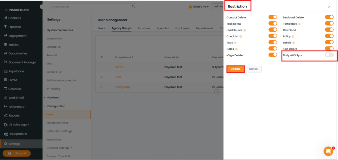This screenshot has width=338, height=160.
Task: Open the Pipelines sidebar icon
Action: click(x=5, y=27)
